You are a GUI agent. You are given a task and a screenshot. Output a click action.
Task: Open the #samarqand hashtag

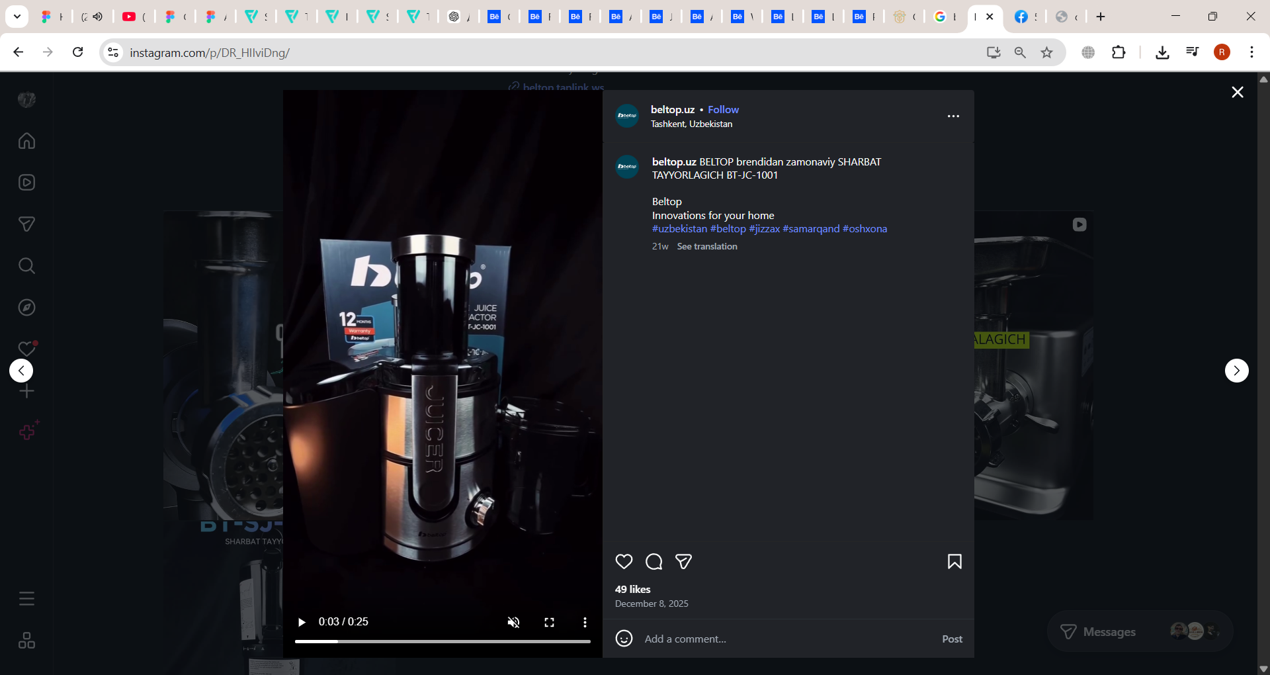[x=811, y=229]
